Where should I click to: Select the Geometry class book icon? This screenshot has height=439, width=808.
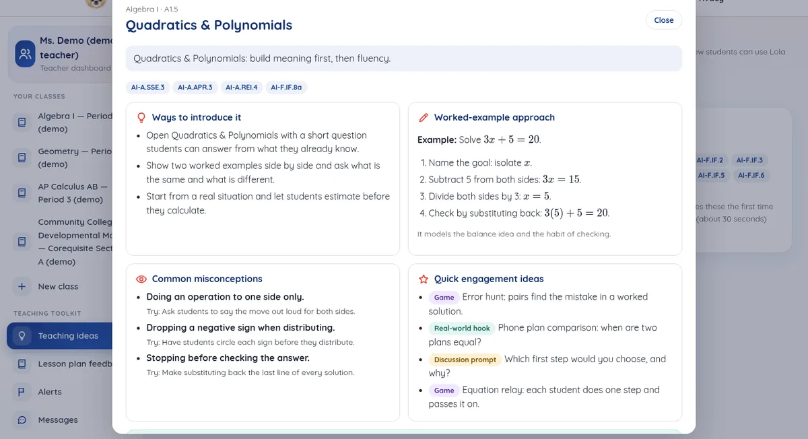pos(22,158)
